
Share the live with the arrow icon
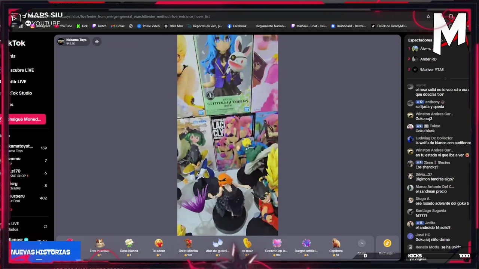97,41
